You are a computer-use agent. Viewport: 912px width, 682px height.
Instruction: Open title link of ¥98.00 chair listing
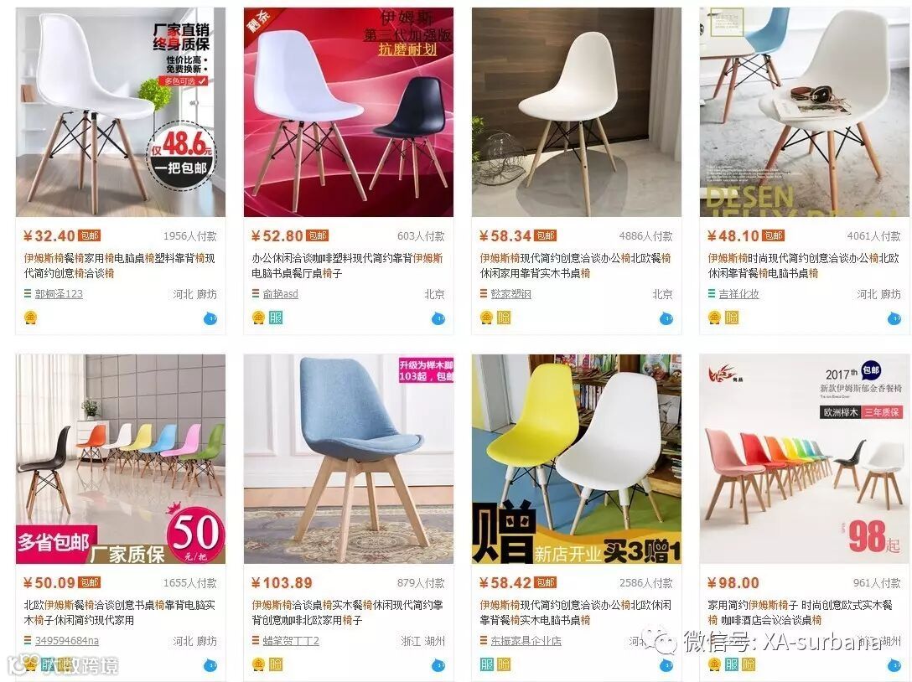[x=800, y=612]
